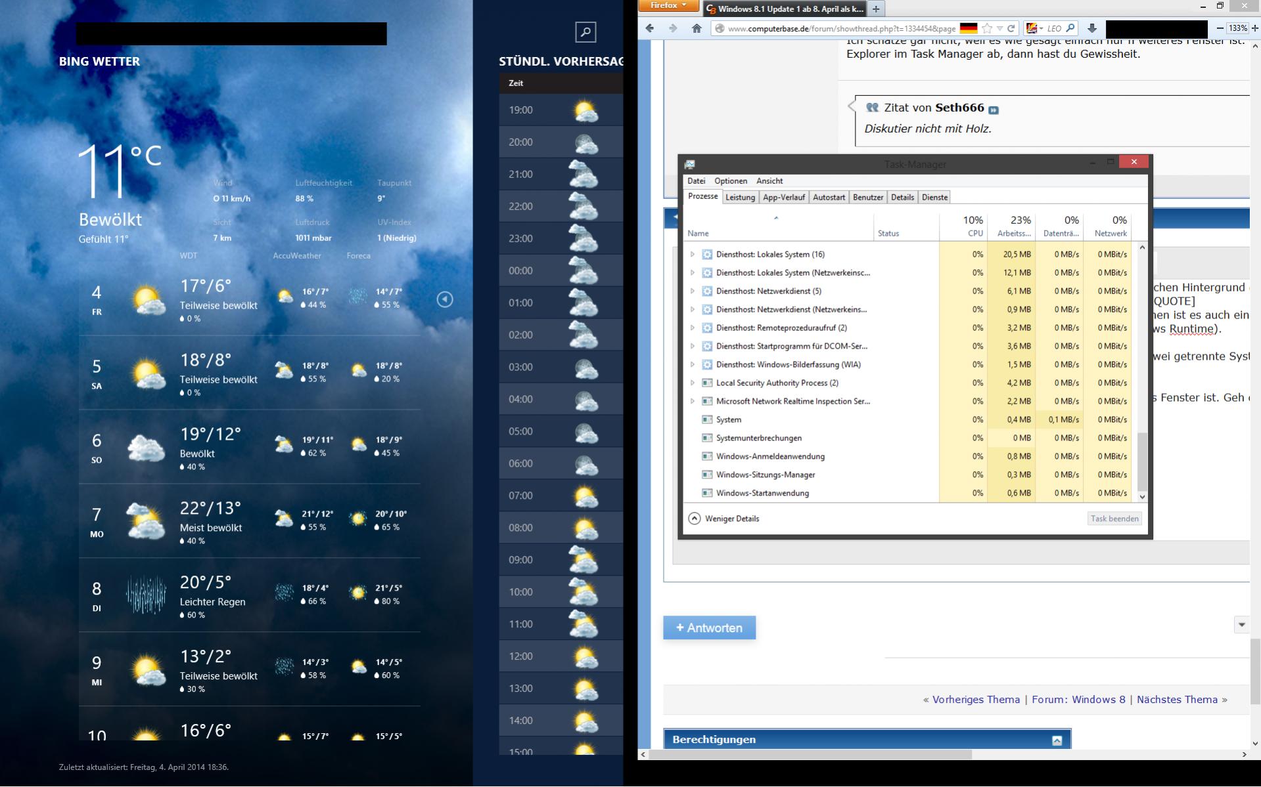Open the address bar history dropdown

coord(999,28)
